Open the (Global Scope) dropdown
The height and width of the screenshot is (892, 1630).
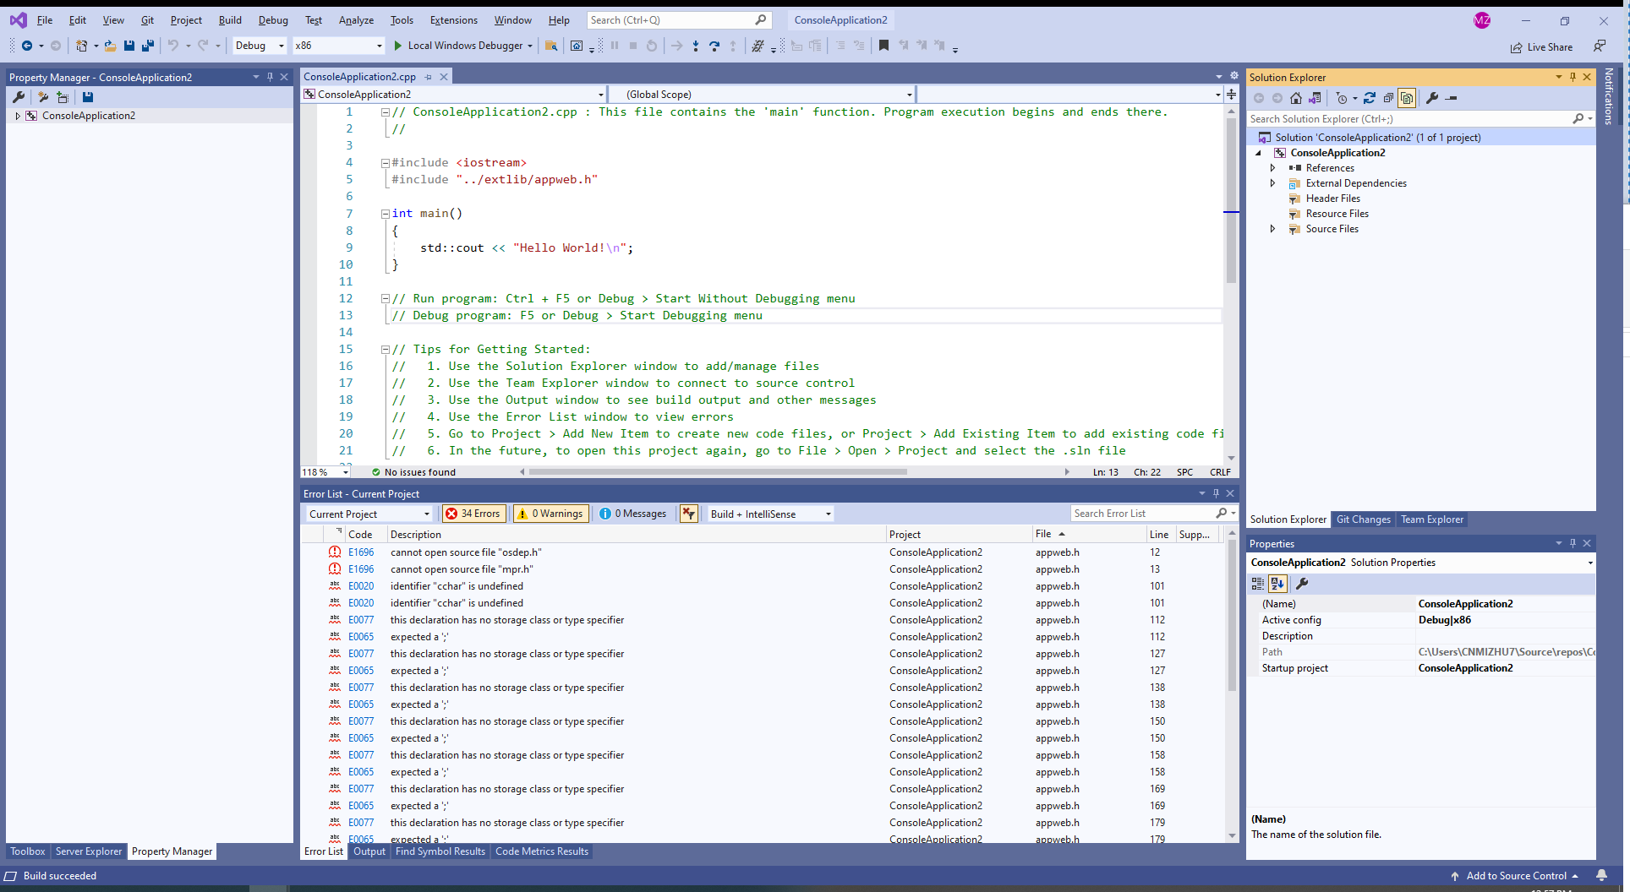click(763, 95)
